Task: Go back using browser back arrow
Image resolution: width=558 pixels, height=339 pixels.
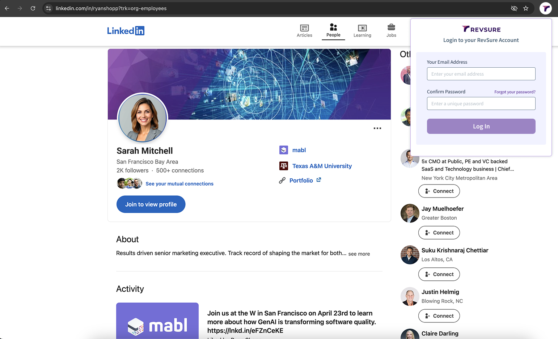Action: [x=7, y=8]
